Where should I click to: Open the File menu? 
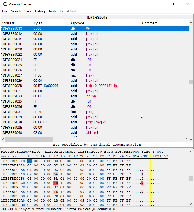coord(5,11)
